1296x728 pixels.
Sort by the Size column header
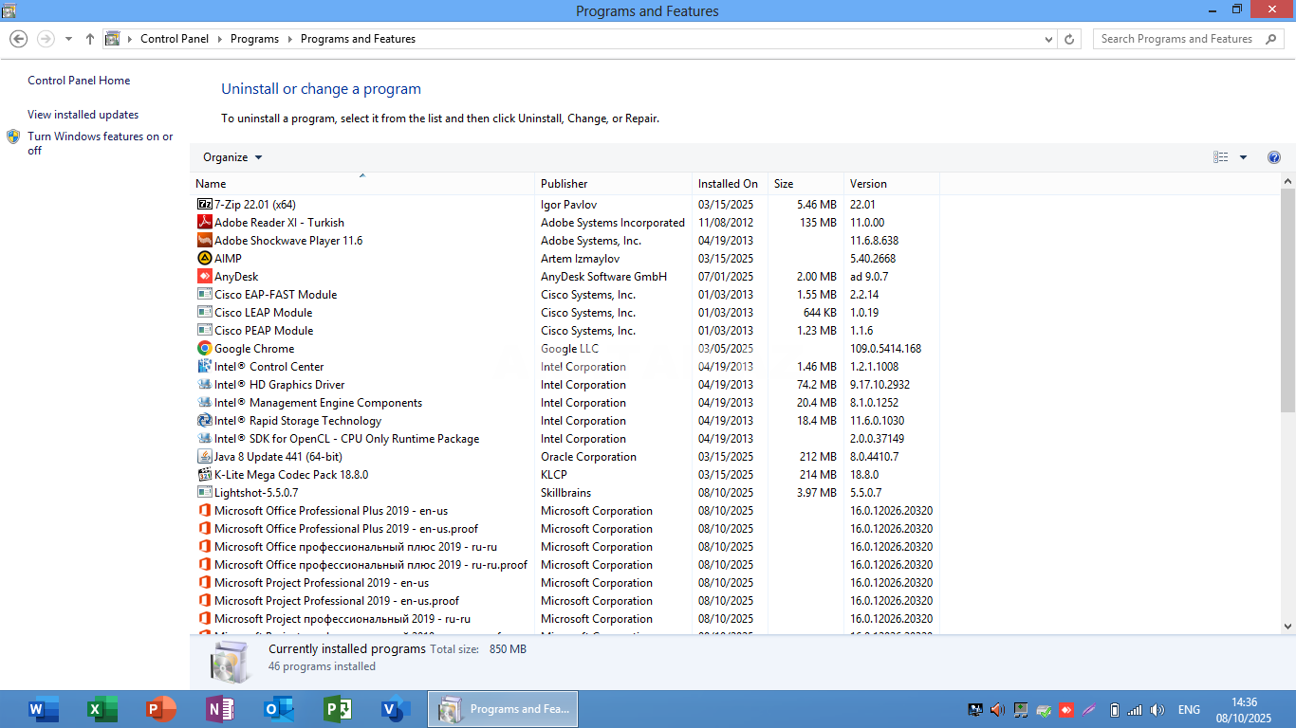[806, 183]
